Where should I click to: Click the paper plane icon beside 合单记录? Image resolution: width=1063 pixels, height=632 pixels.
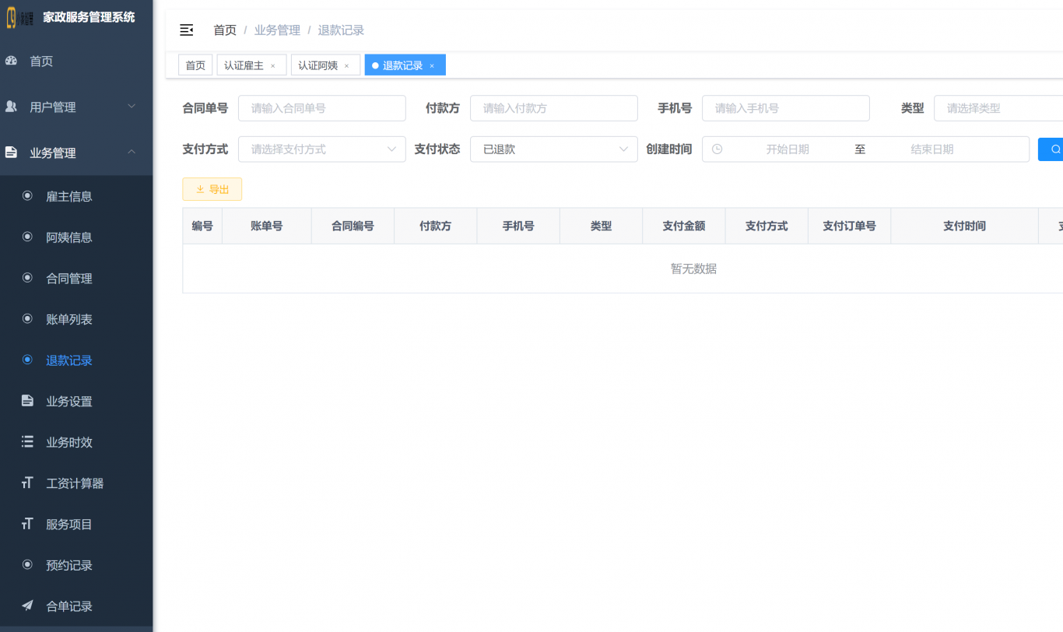(27, 606)
